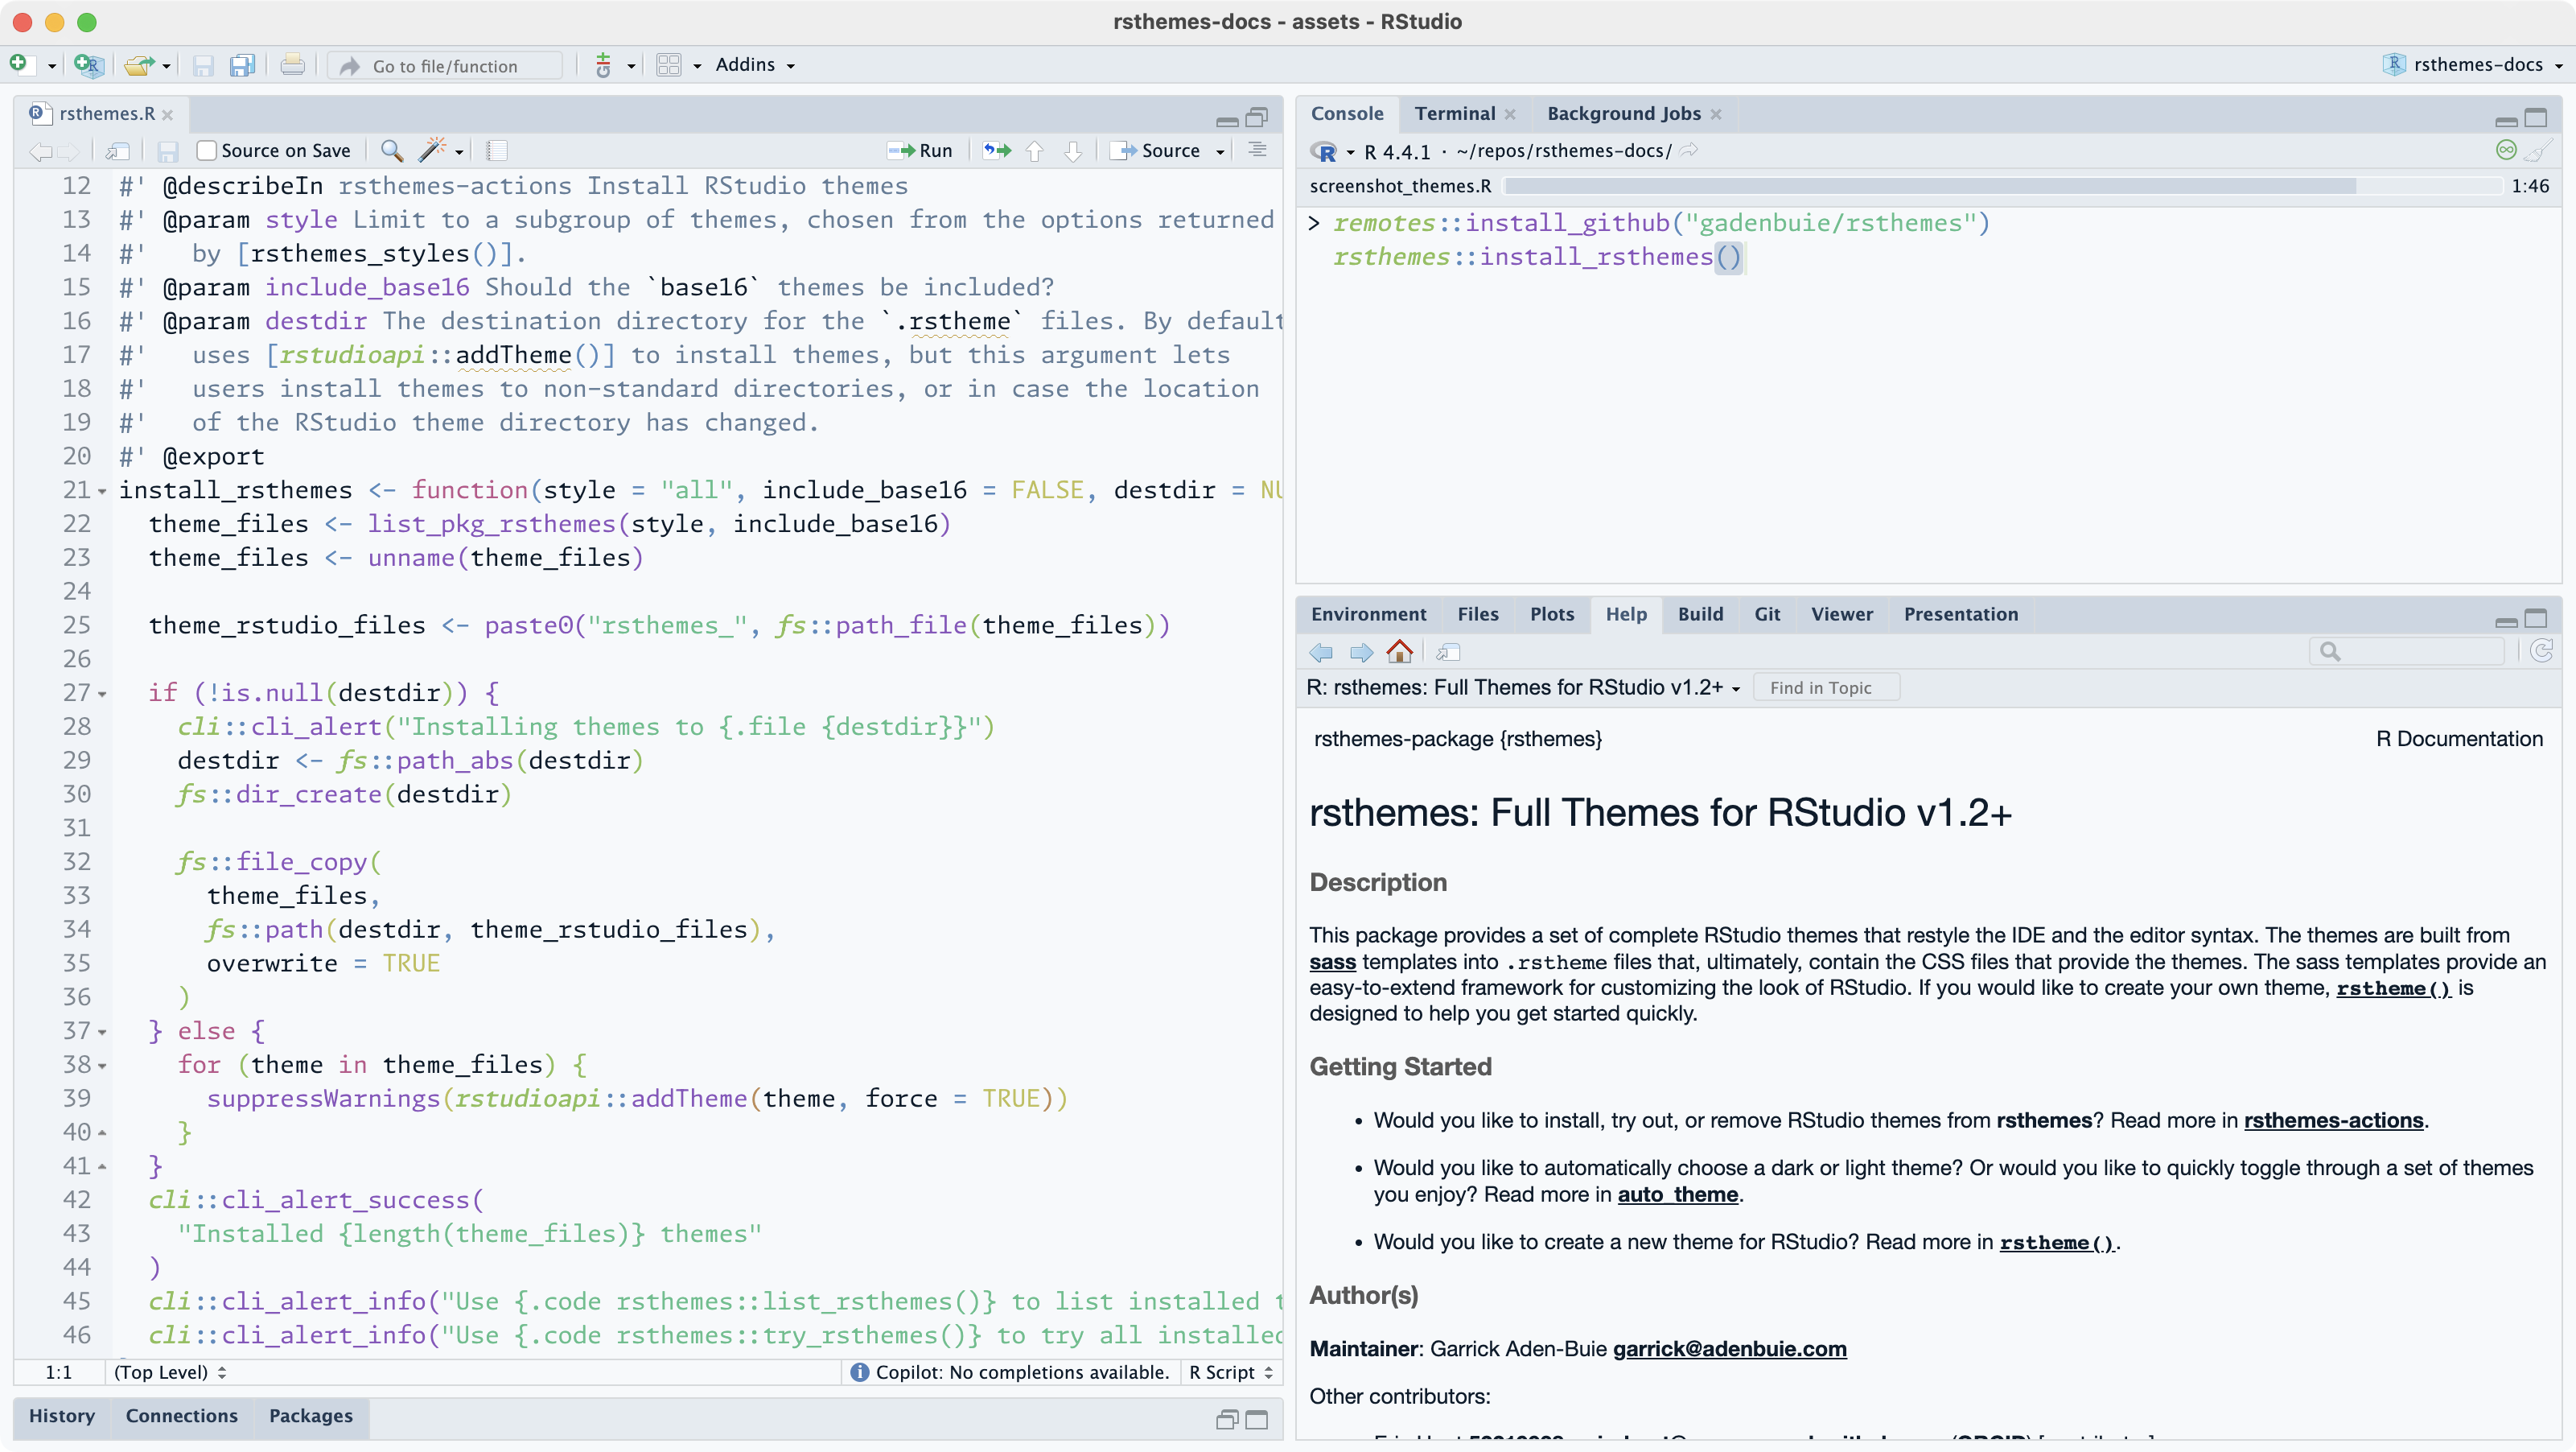Click the compile report notebook icon
The width and height of the screenshot is (2576, 1452).
point(497,151)
